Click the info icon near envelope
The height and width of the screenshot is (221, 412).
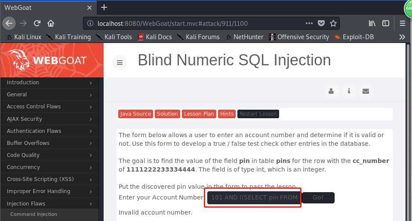349,91
